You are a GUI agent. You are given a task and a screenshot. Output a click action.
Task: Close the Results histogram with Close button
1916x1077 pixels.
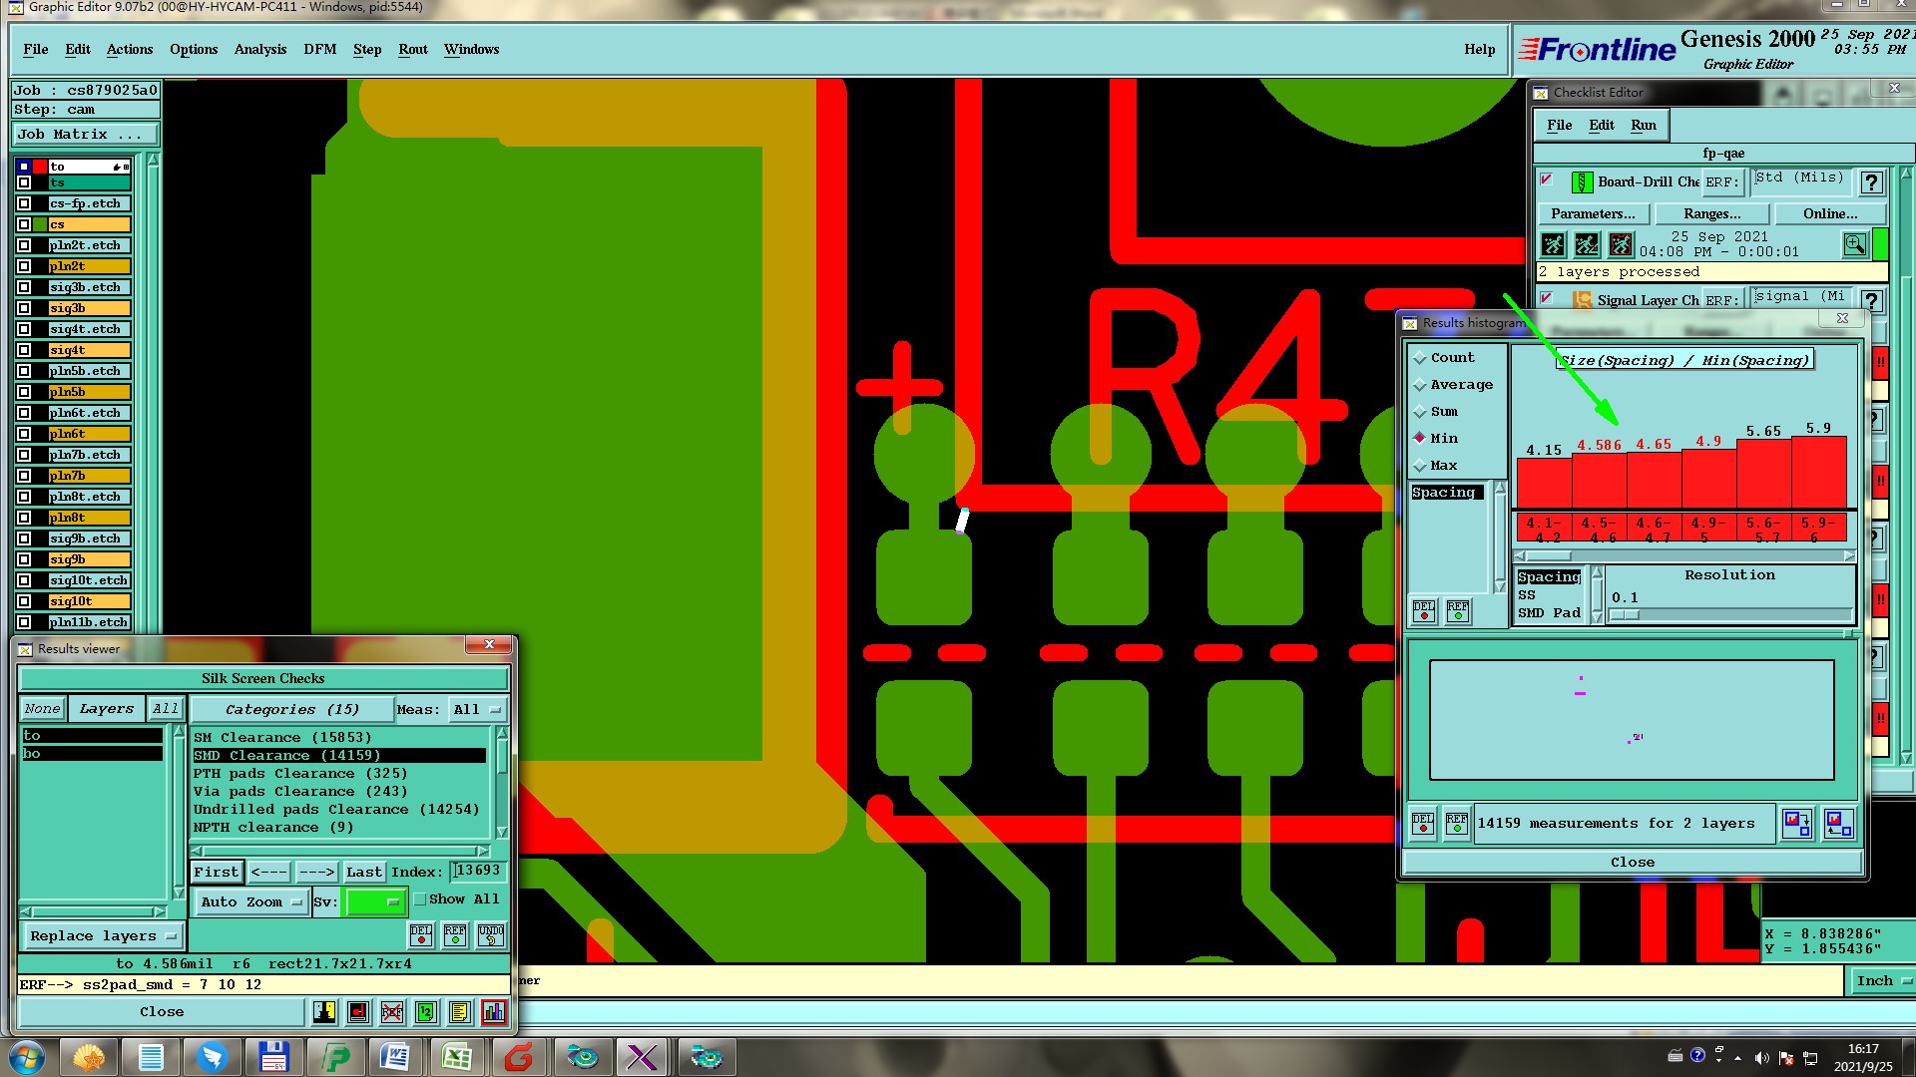coord(1633,863)
